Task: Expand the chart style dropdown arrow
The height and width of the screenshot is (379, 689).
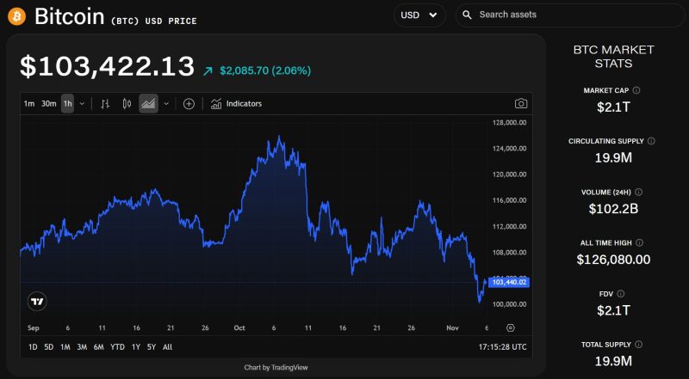Action: pyautogui.click(x=166, y=104)
